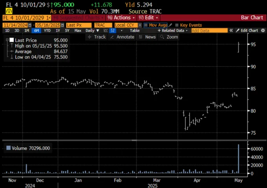Switch to 5Y range

click(67, 31)
